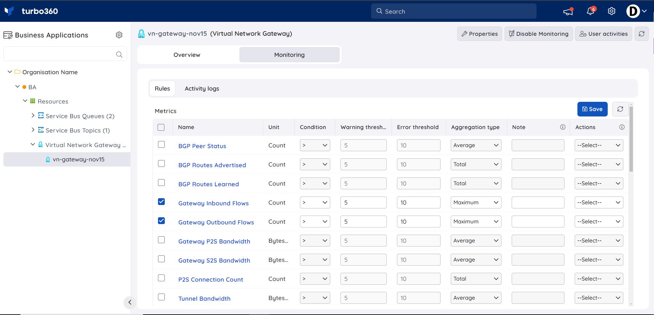This screenshot has width=654, height=315.
Task: Open Actions dropdown for Gateway Outbound Flows
Action: point(599,222)
